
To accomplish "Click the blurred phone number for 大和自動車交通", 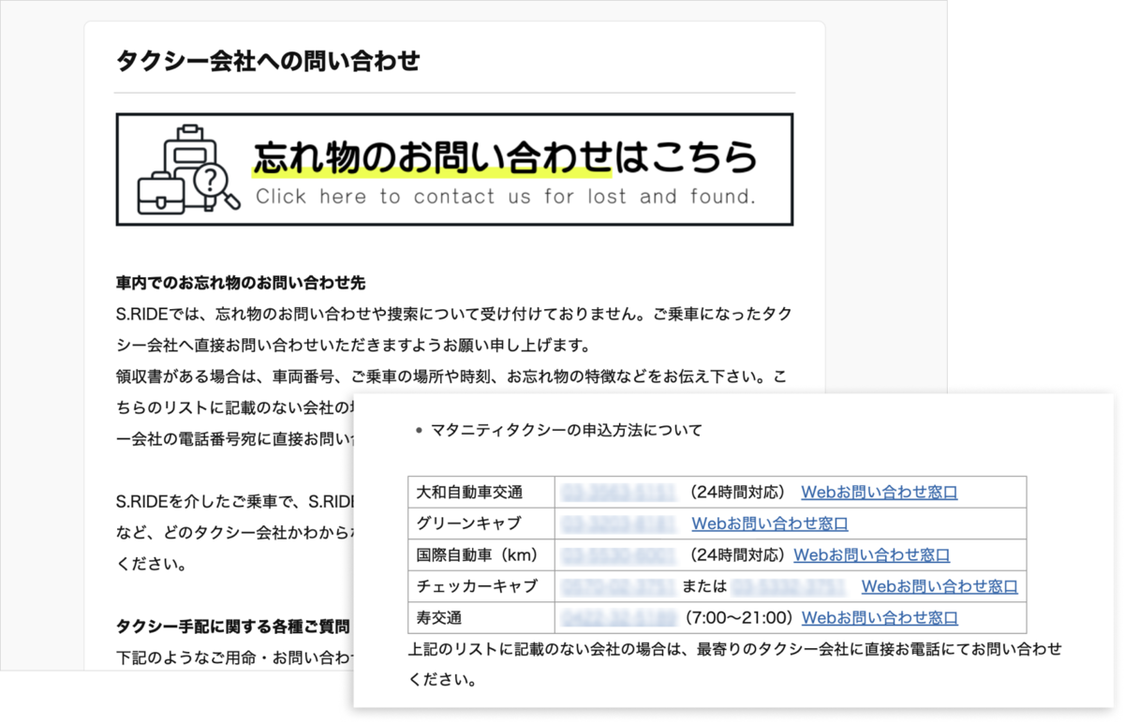I will pyautogui.click(x=618, y=492).
